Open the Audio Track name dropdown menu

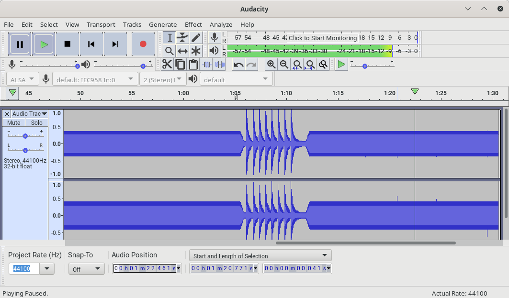point(30,114)
